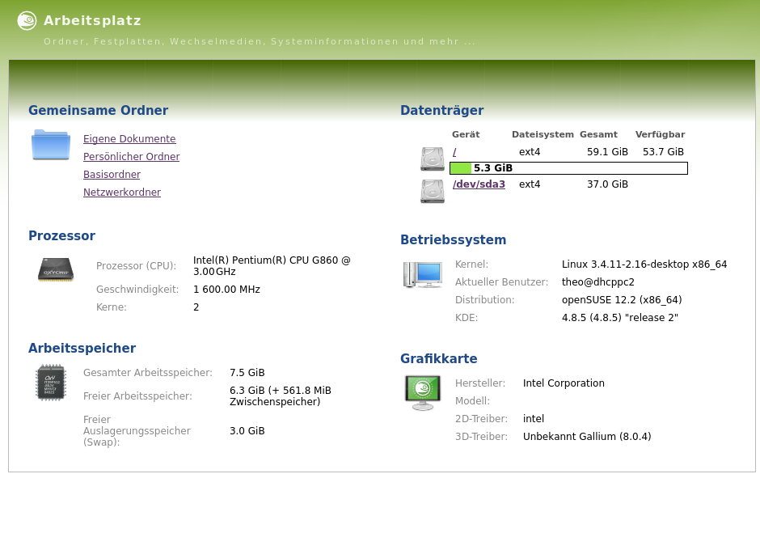Click the Verfügbar column header
The width and height of the screenshot is (760, 550).
(660, 135)
